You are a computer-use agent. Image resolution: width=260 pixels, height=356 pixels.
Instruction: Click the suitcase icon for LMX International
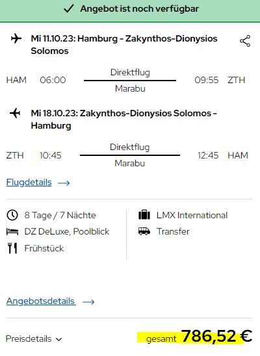144,214
